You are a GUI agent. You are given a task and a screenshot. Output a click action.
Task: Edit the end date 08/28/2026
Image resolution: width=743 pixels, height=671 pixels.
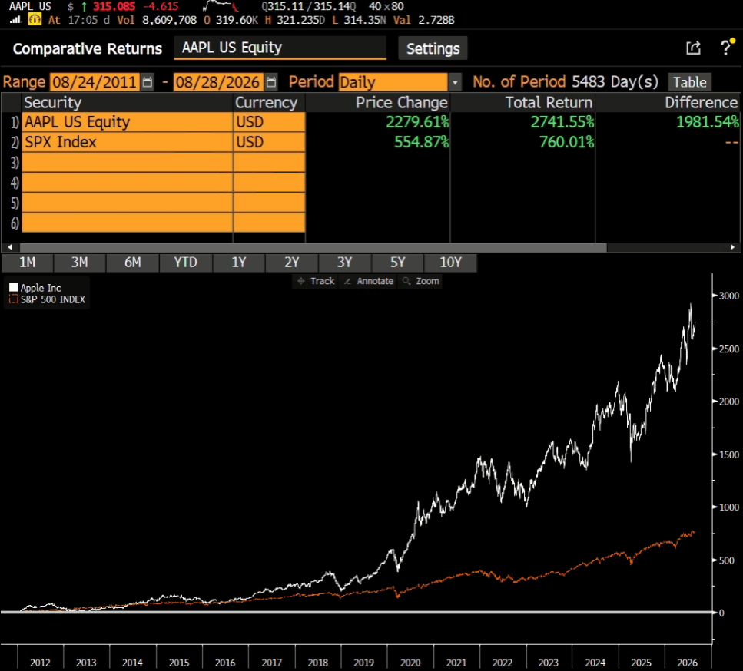tap(218, 82)
